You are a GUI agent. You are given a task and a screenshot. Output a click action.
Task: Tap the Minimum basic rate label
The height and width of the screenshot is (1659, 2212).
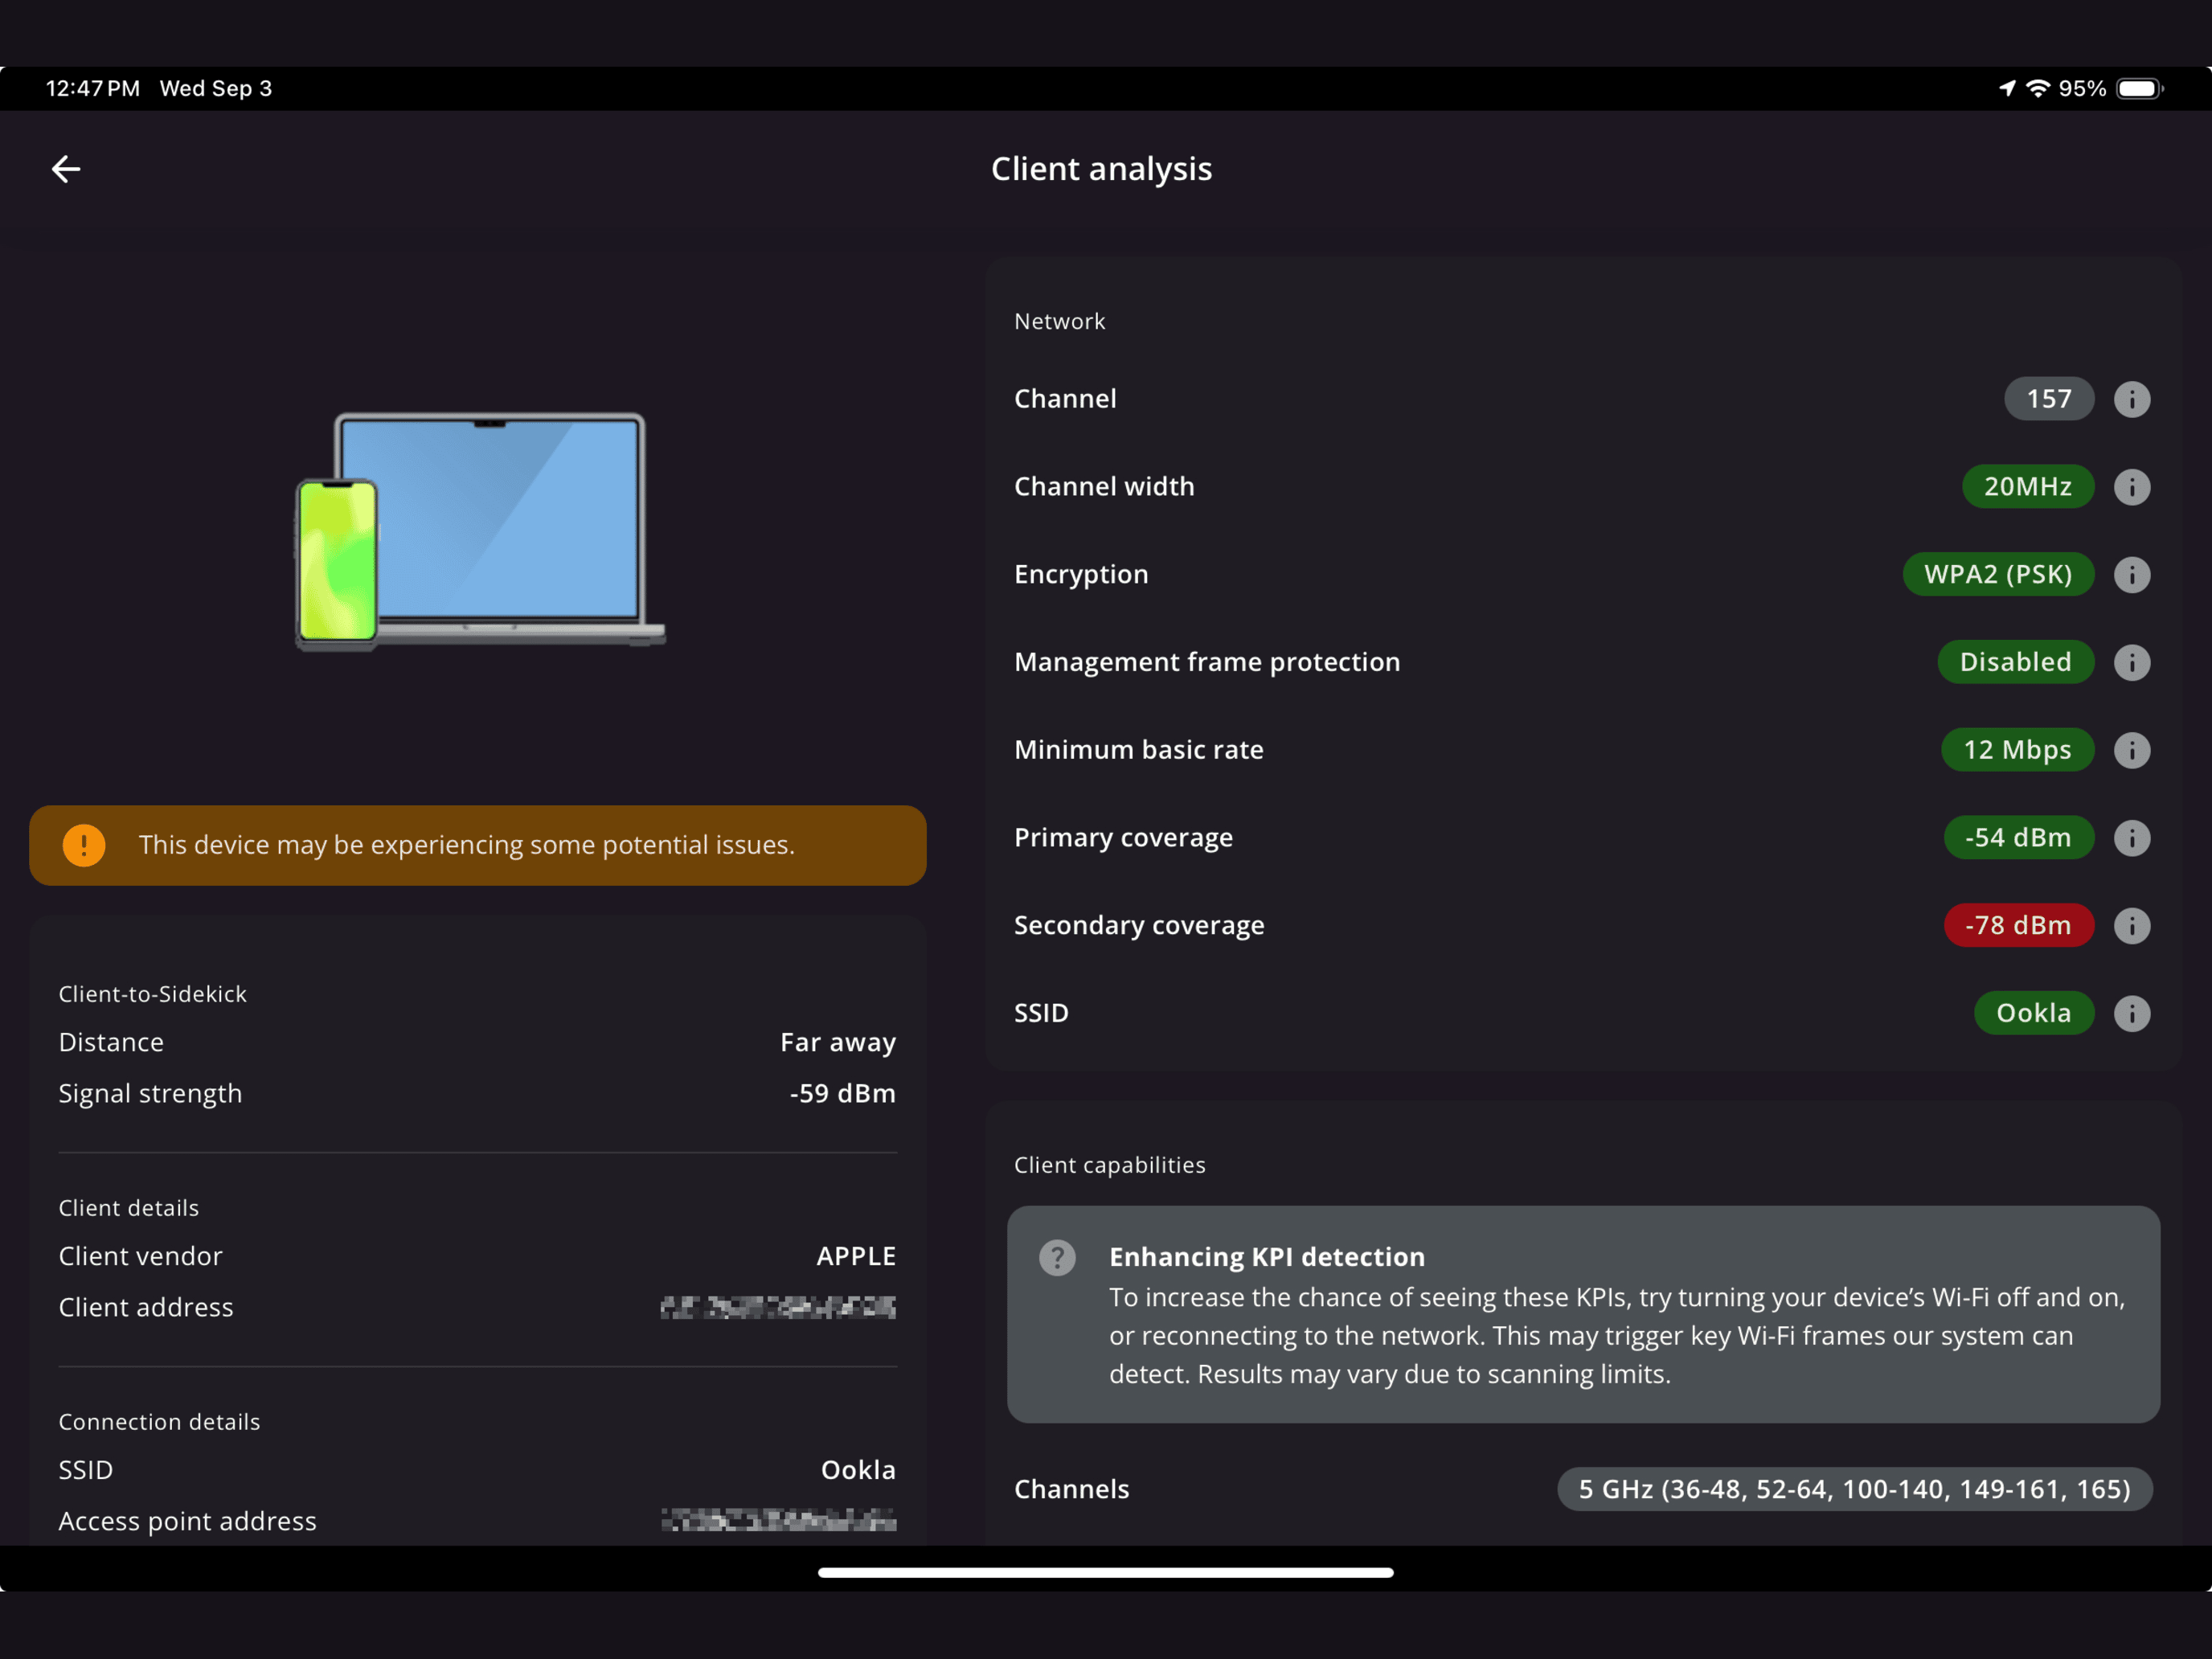click(1138, 750)
